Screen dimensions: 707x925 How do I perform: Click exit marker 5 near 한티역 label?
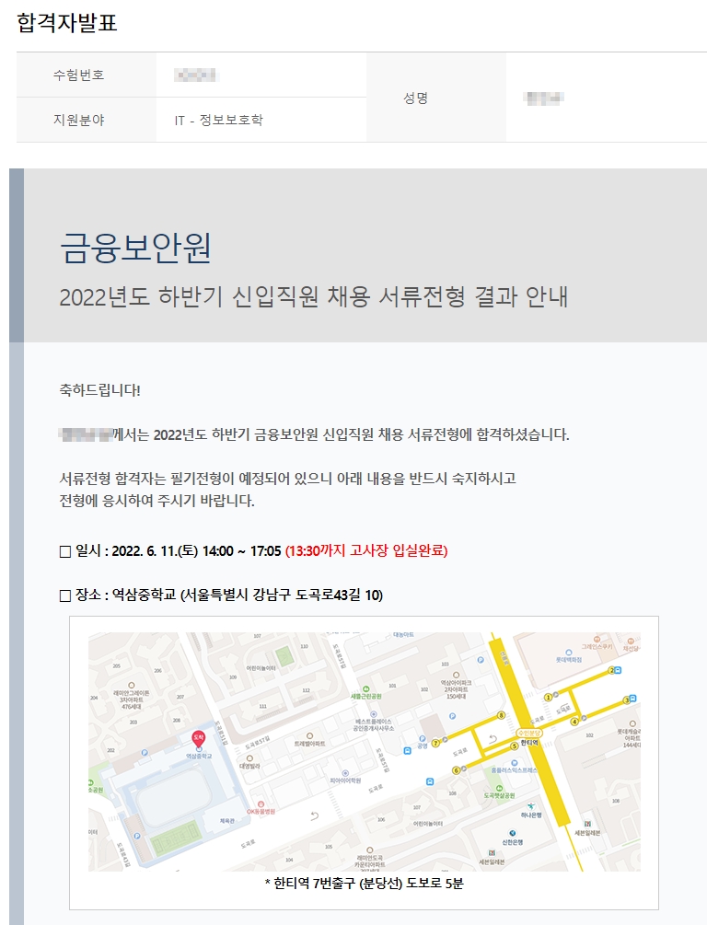click(x=514, y=746)
